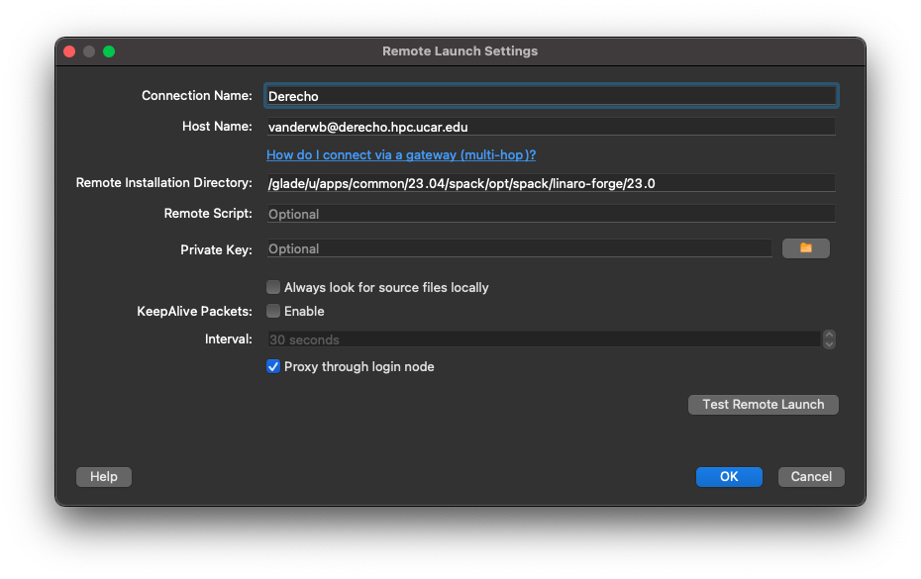Close the dialog with the red window button
The image size is (921, 579).
pos(69,51)
